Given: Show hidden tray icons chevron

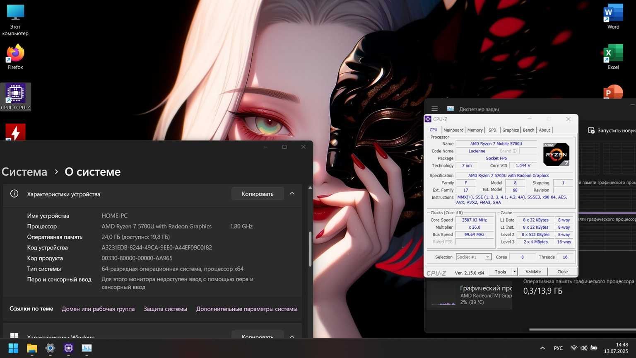Looking at the screenshot, I should (x=542, y=348).
